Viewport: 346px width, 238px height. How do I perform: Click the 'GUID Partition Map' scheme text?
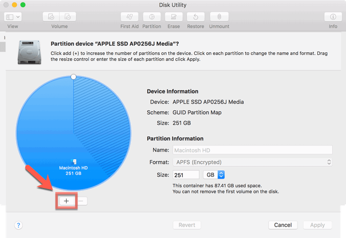pos(197,112)
